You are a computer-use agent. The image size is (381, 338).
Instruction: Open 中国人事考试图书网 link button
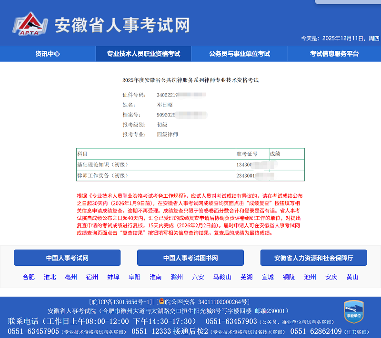click(190, 258)
